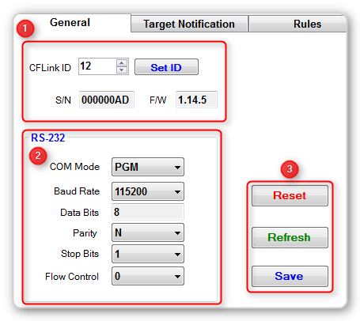Screen dimensions: 360x321
Task: Select the General tab
Action: (70, 23)
